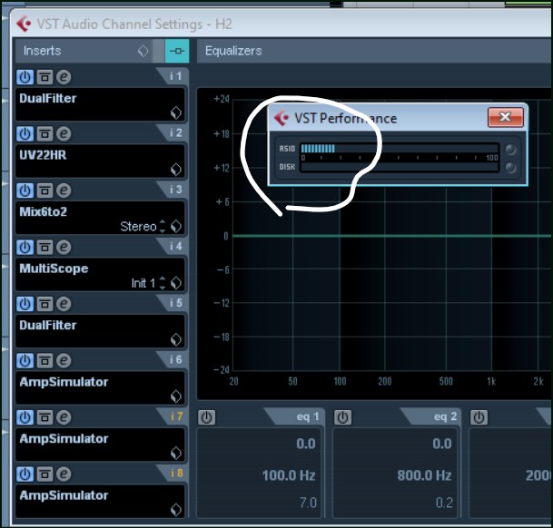553x528 pixels.
Task: Select plugin slot UV22HR
Action: [100, 161]
